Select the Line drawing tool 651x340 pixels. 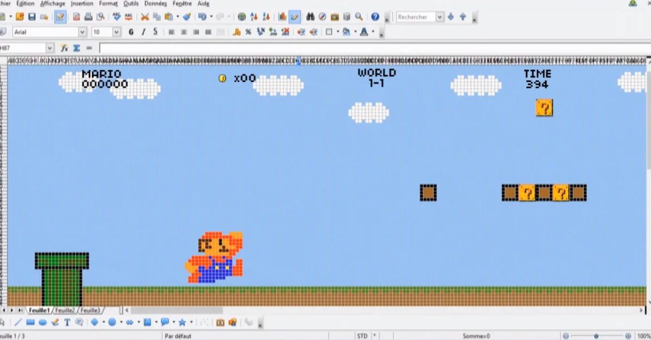click(18, 322)
